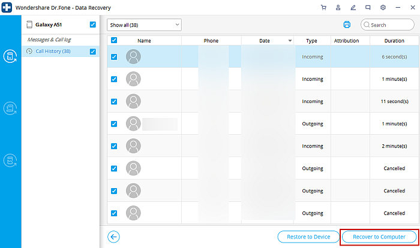The height and width of the screenshot is (248, 420).
Task: Click Outgoing type in 1 minute(s) row
Action: (x=313, y=124)
